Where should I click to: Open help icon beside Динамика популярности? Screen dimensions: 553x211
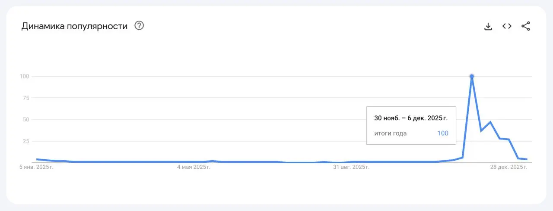click(x=139, y=26)
